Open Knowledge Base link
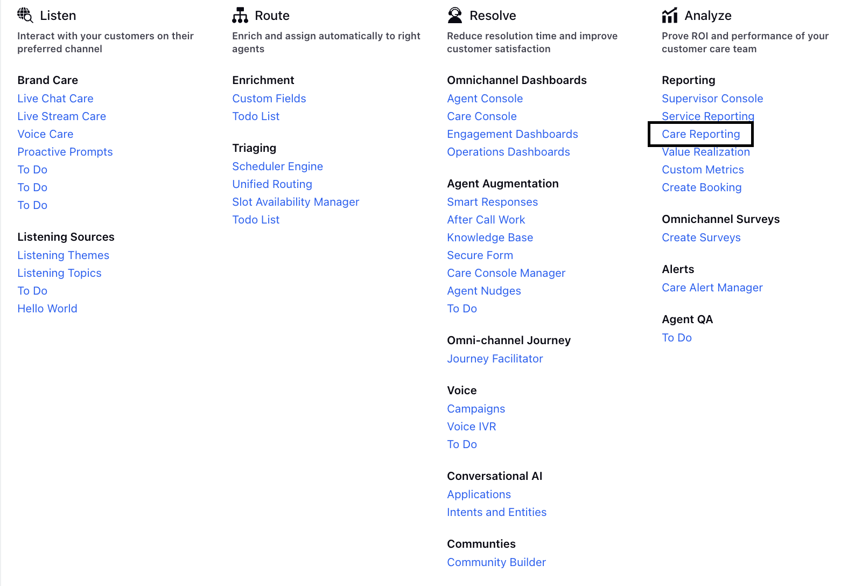Image resolution: width=855 pixels, height=586 pixels. 490,238
